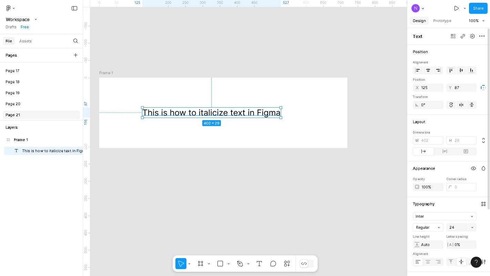Click the Comment tool icon

click(273, 264)
